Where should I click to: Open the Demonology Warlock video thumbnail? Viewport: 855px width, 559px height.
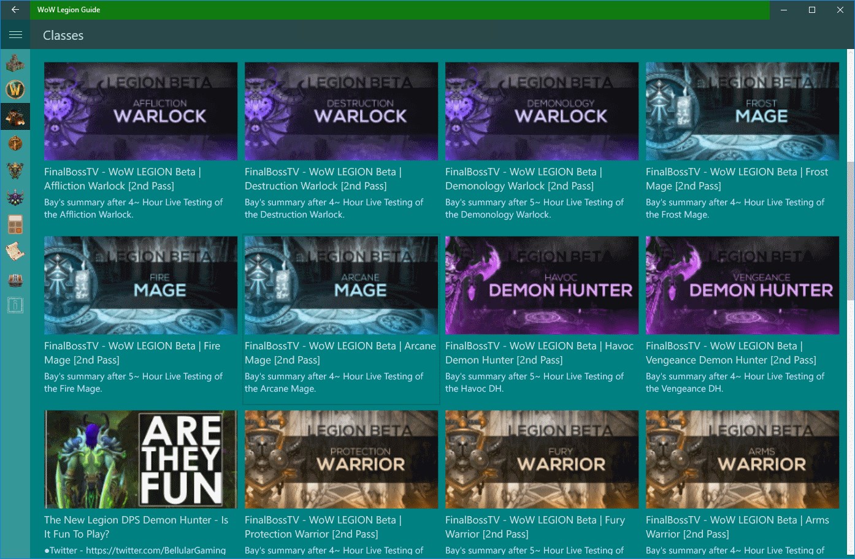[x=542, y=111]
